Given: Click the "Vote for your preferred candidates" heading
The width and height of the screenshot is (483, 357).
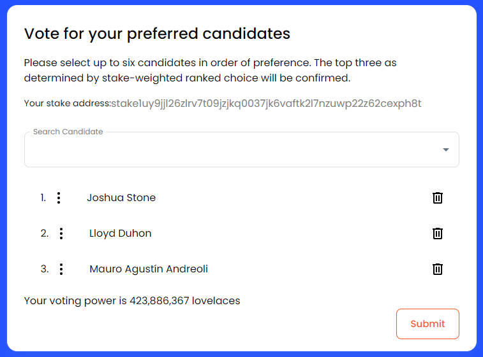Looking at the screenshot, I should point(157,34).
